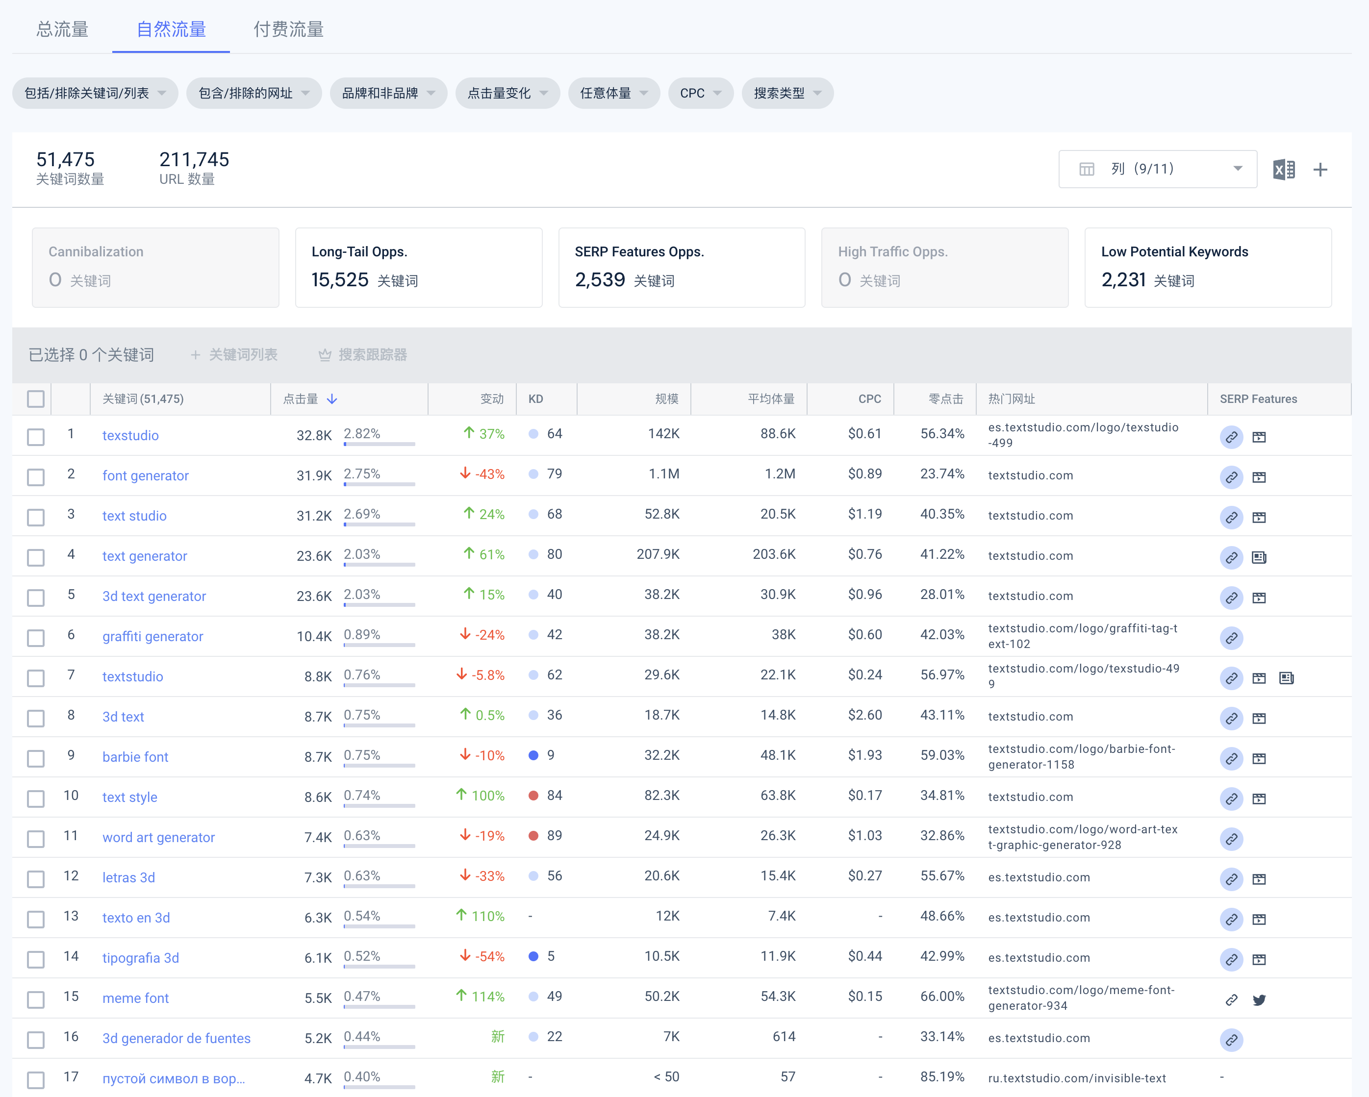The width and height of the screenshot is (1369, 1097).
Task: Click the news SERP icon for text generator
Action: (1259, 557)
